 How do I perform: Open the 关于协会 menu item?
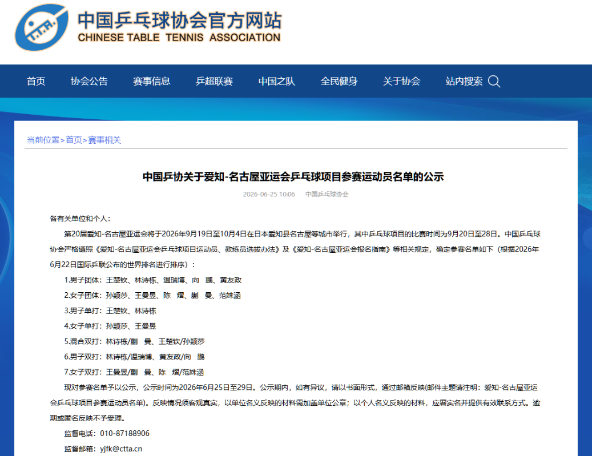[401, 81]
